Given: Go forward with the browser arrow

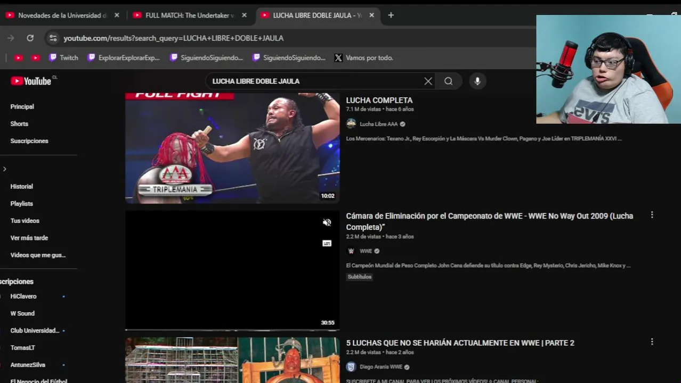Looking at the screenshot, I should point(11,38).
